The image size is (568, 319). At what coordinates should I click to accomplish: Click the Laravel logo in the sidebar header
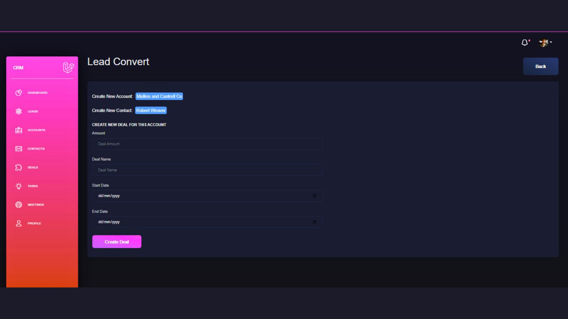[68, 67]
